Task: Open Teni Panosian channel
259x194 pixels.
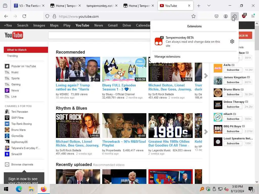Action: point(20,112)
